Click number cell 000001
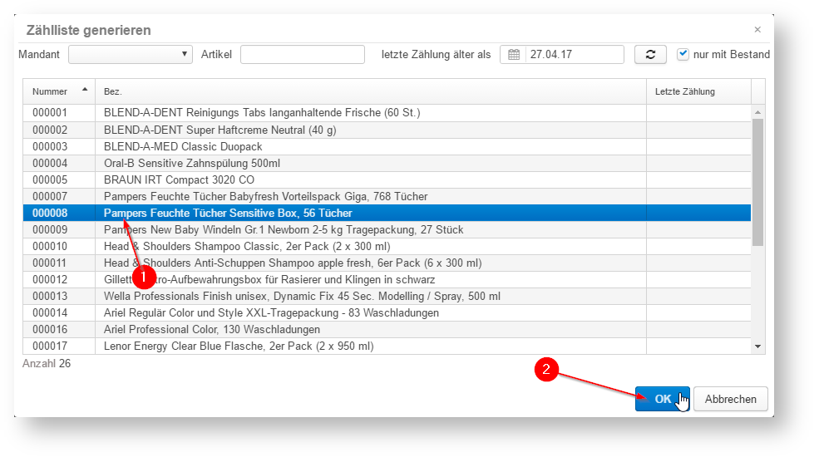 59,112
